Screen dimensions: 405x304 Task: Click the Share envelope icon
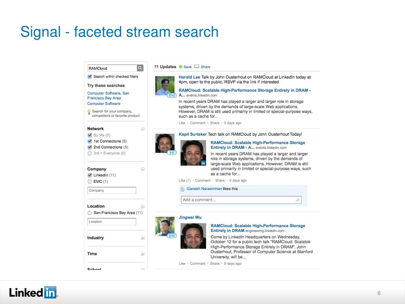(x=197, y=66)
